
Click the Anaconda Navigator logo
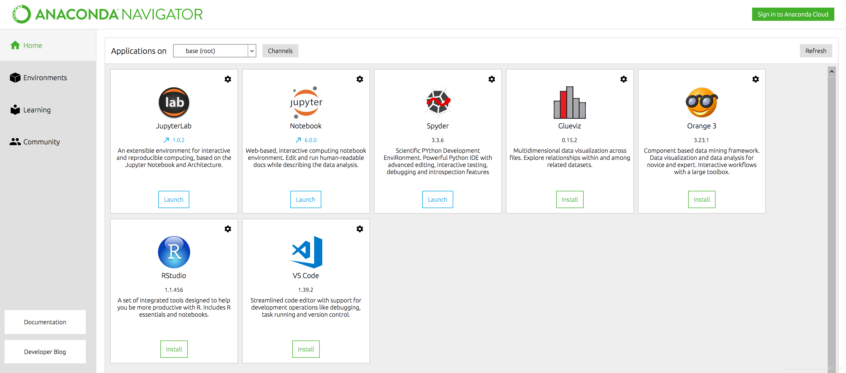tap(107, 14)
